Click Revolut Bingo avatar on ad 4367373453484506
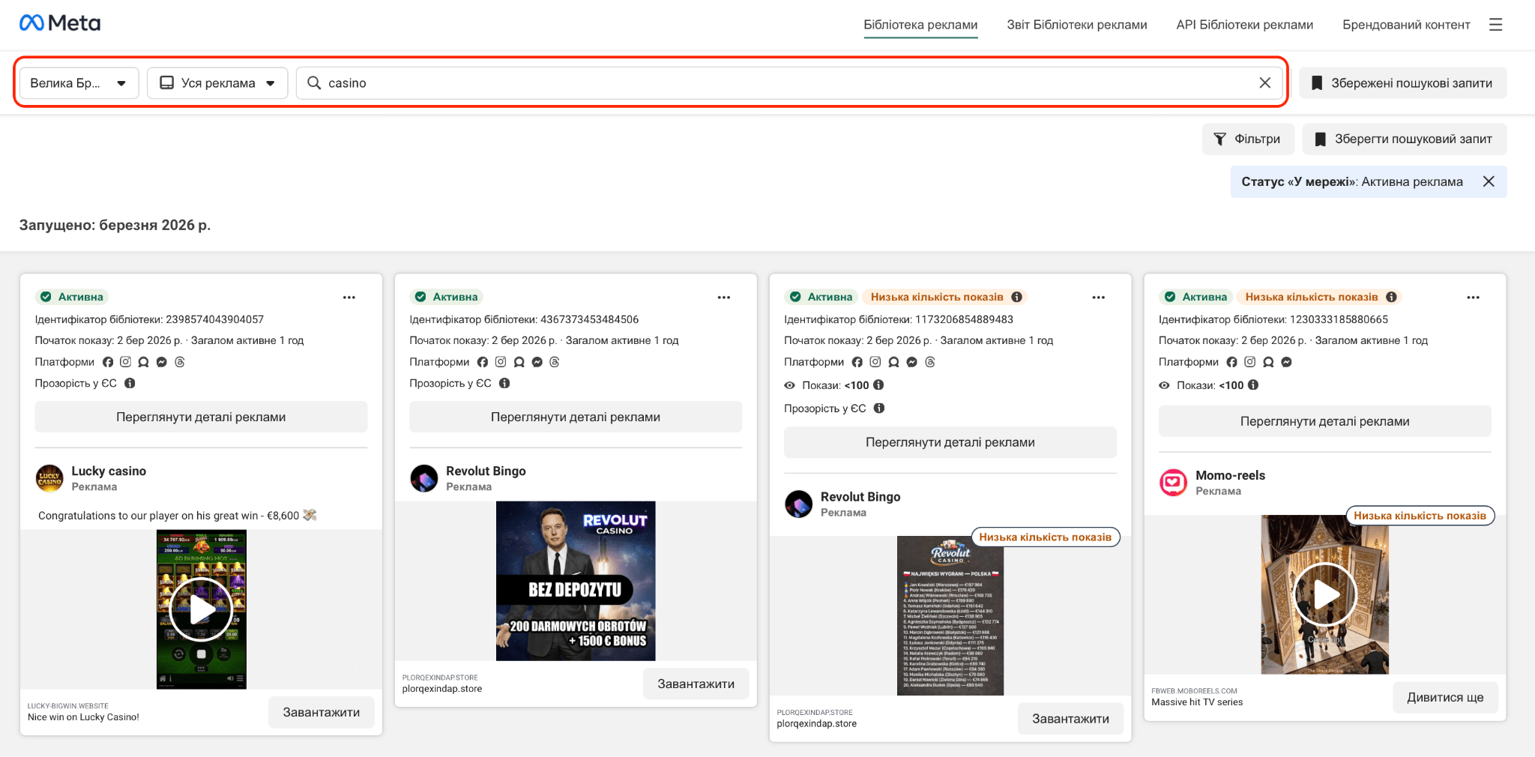Image resolution: width=1535 pixels, height=757 pixels. point(424,478)
